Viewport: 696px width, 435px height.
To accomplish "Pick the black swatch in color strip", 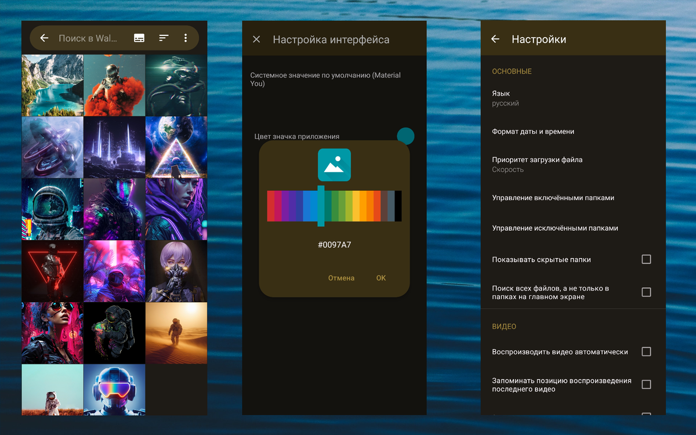I will point(398,206).
